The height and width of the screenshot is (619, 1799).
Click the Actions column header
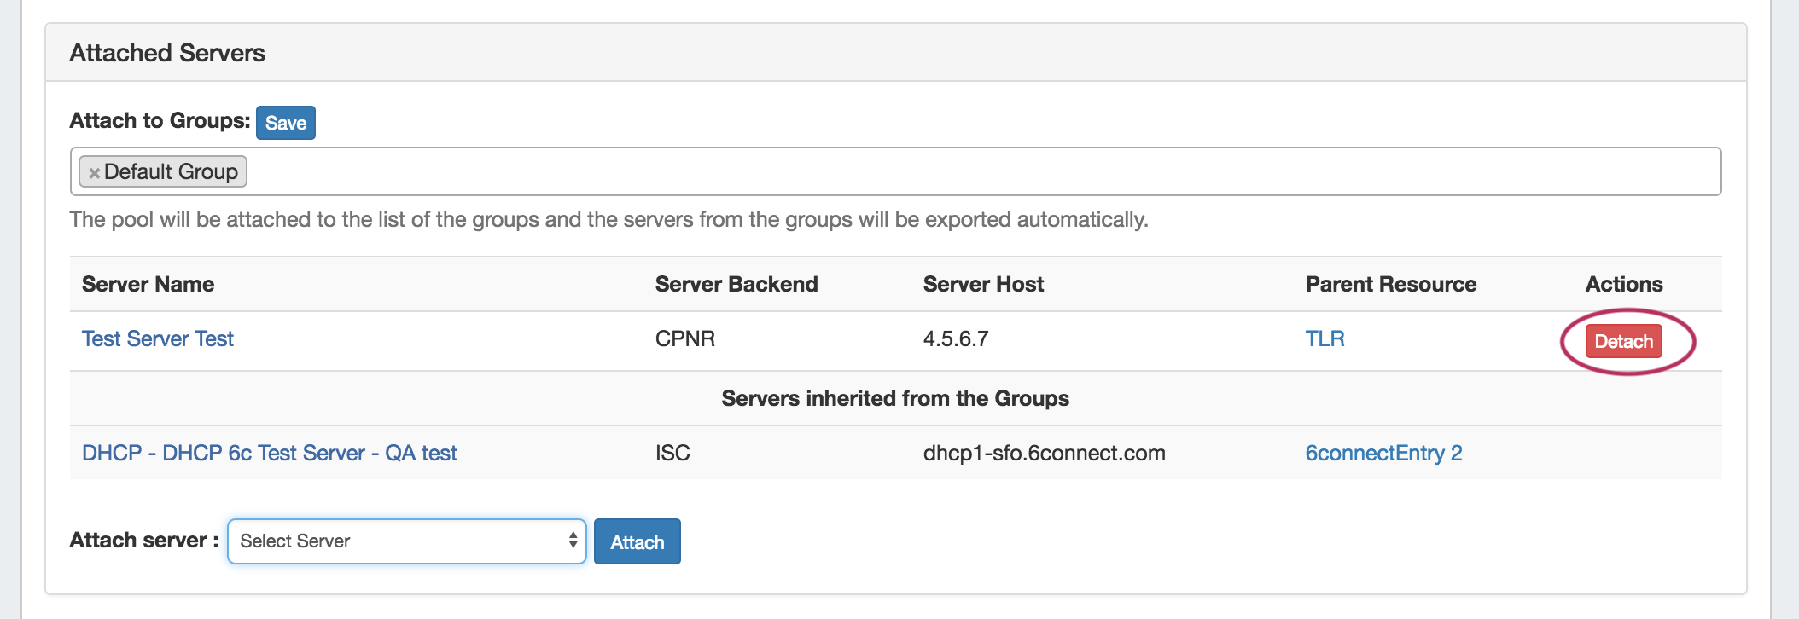(x=1623, y=284)
